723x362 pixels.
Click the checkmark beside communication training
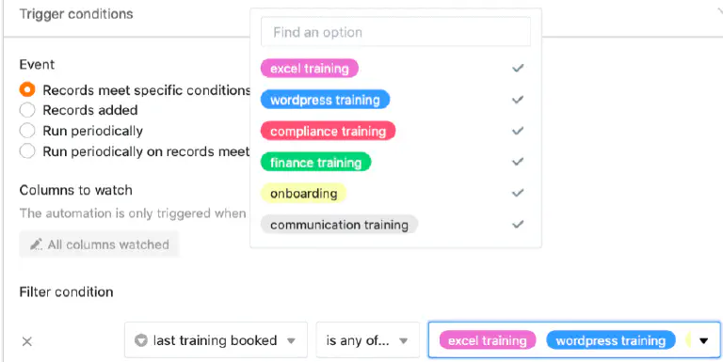click(518, 225)
